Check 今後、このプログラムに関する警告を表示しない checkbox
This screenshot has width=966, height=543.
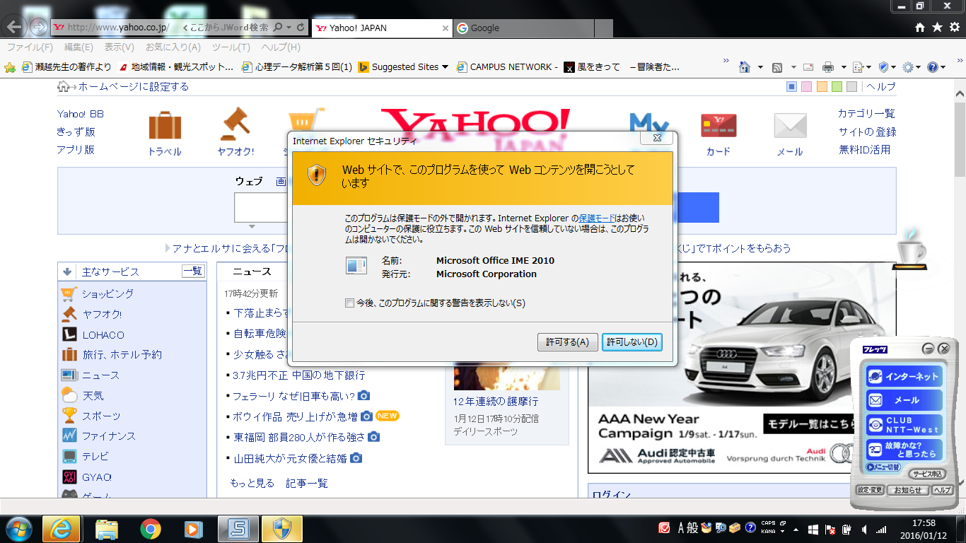coord(349,303)
